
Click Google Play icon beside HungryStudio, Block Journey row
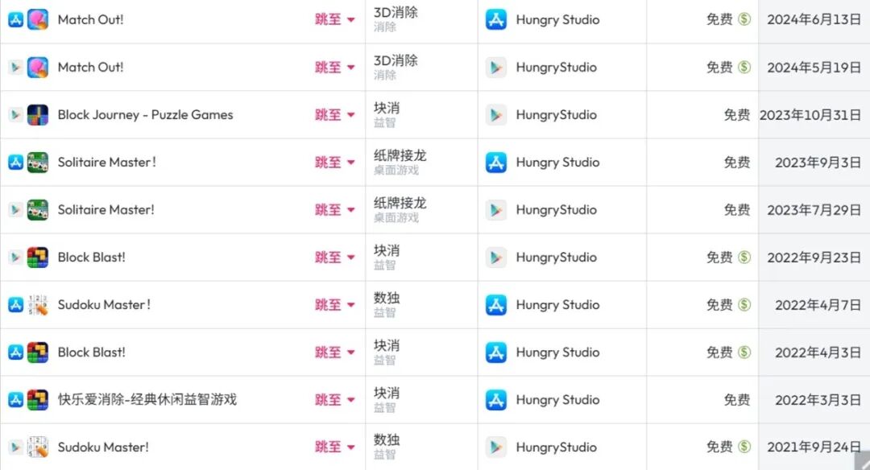coord(496,115)
